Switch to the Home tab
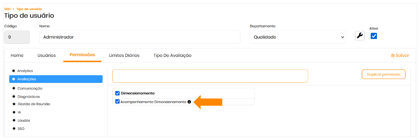420x140 pixels. point(17,55)
